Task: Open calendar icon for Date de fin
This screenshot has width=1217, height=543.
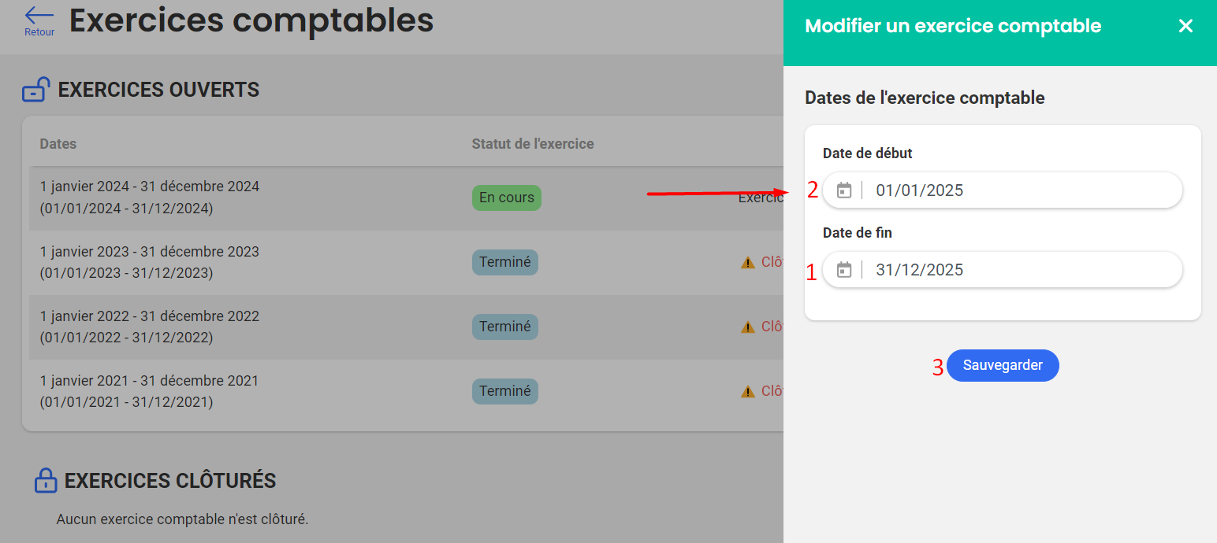Action: tap(844, 270)
